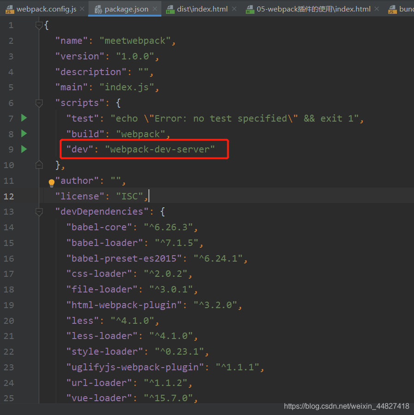Click the "1.0.0" version value

click(x=135, y=56)
